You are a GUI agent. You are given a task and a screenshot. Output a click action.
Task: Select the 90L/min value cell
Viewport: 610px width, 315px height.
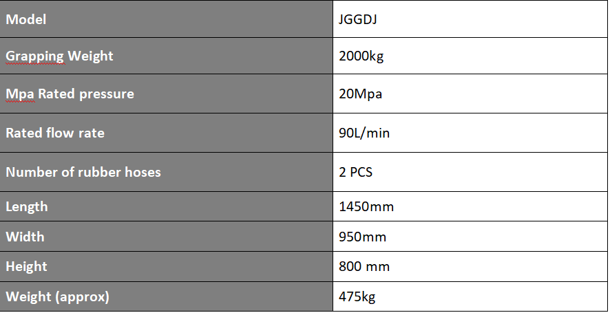point(470,133)
